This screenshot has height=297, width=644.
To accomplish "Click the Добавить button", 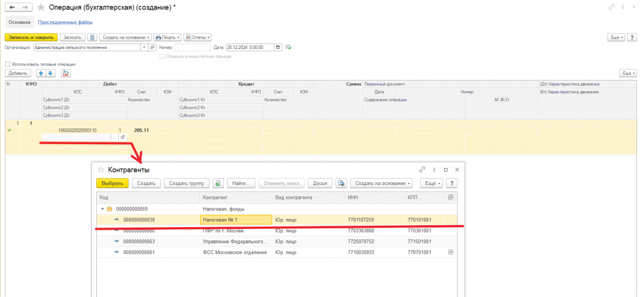I will coord(18,73).
